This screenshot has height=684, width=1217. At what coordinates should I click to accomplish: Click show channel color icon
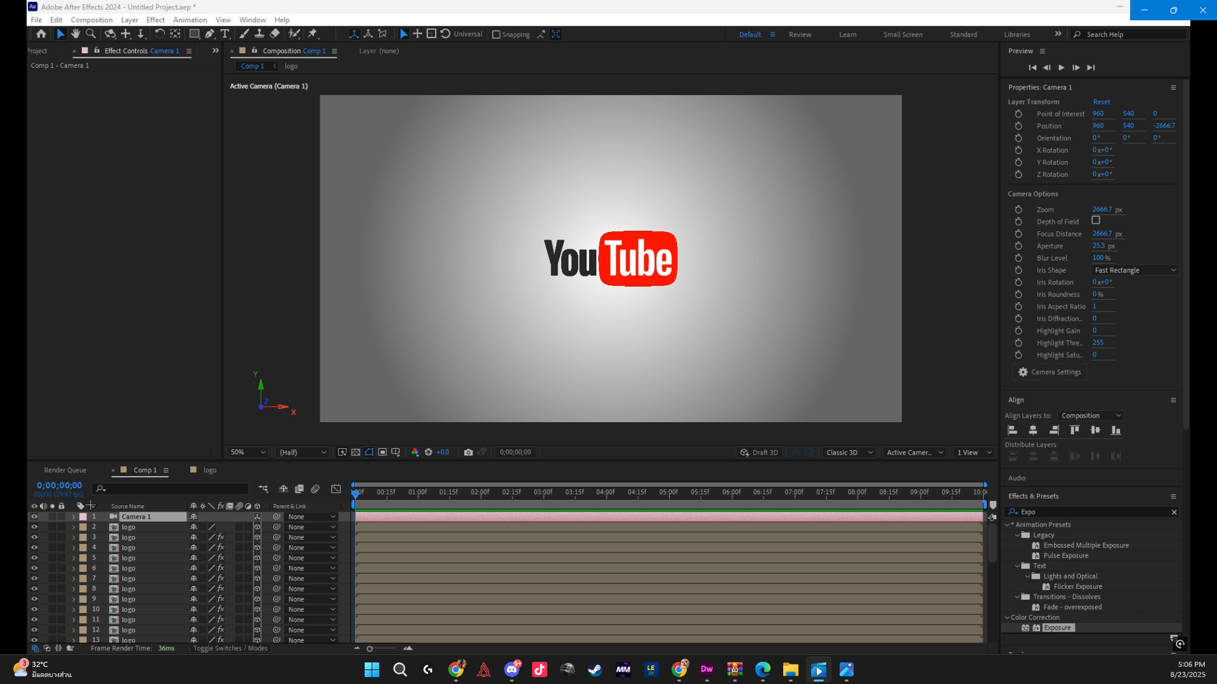(x=415, y=452)
